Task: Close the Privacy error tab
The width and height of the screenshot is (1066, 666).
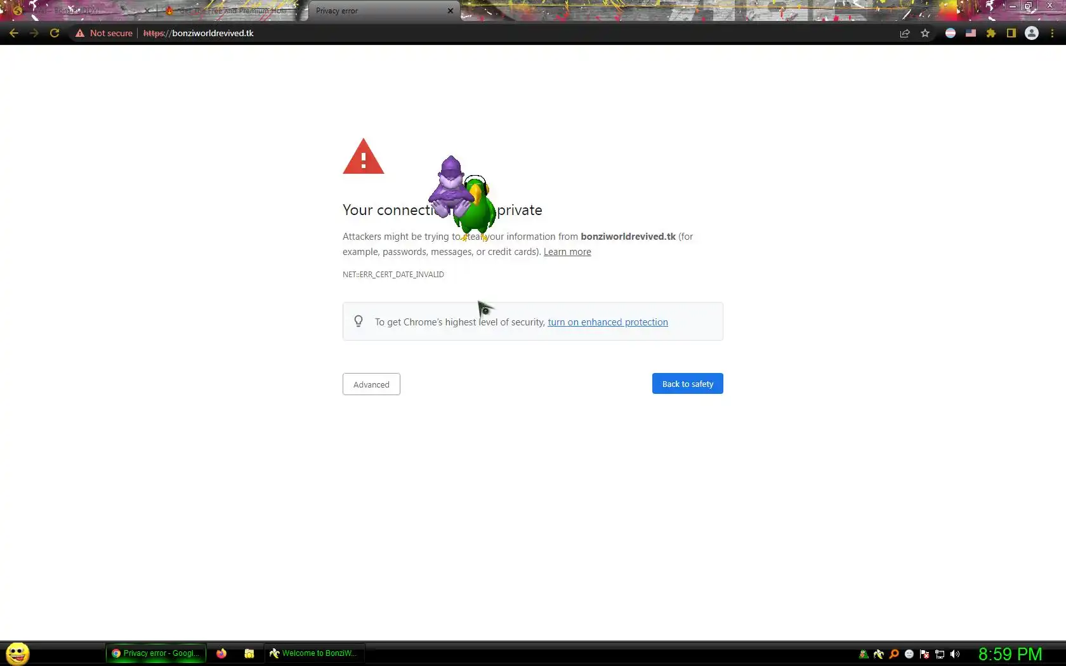Action: [451, 11]
